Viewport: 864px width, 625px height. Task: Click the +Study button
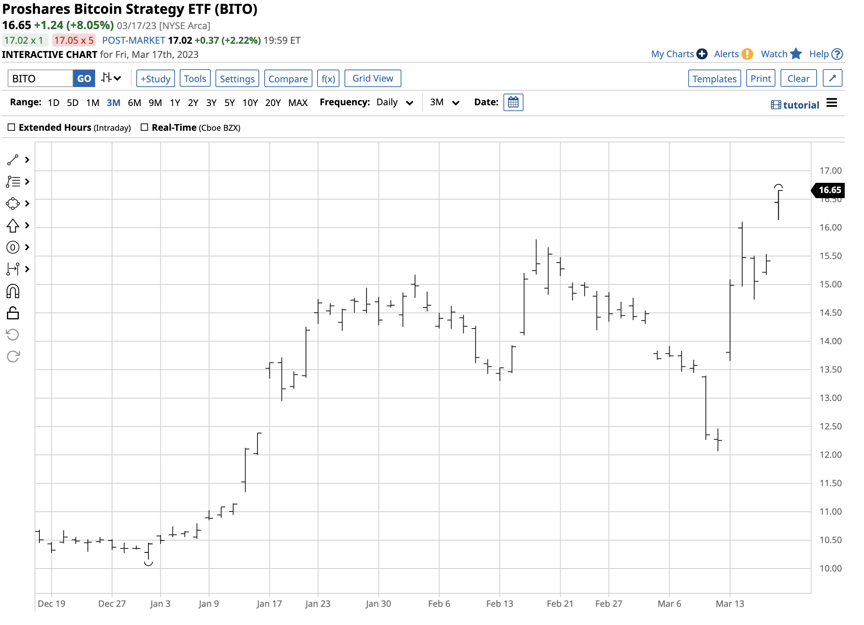(156, 79)
